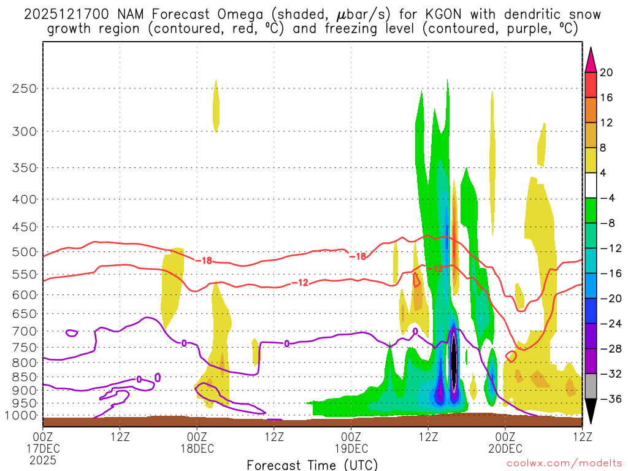Click the chart title text '2025121700 NAM Forecast Omega'

[x=144, y=15]
